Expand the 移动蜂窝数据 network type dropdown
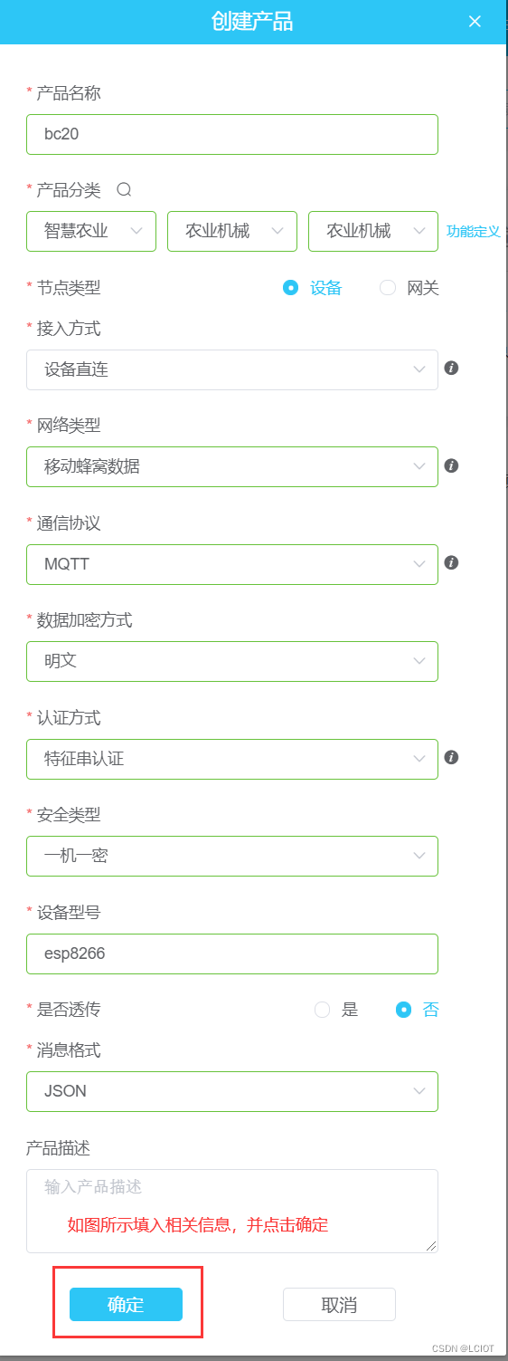The image size is (508, 1361). click(x=232, y=466)
